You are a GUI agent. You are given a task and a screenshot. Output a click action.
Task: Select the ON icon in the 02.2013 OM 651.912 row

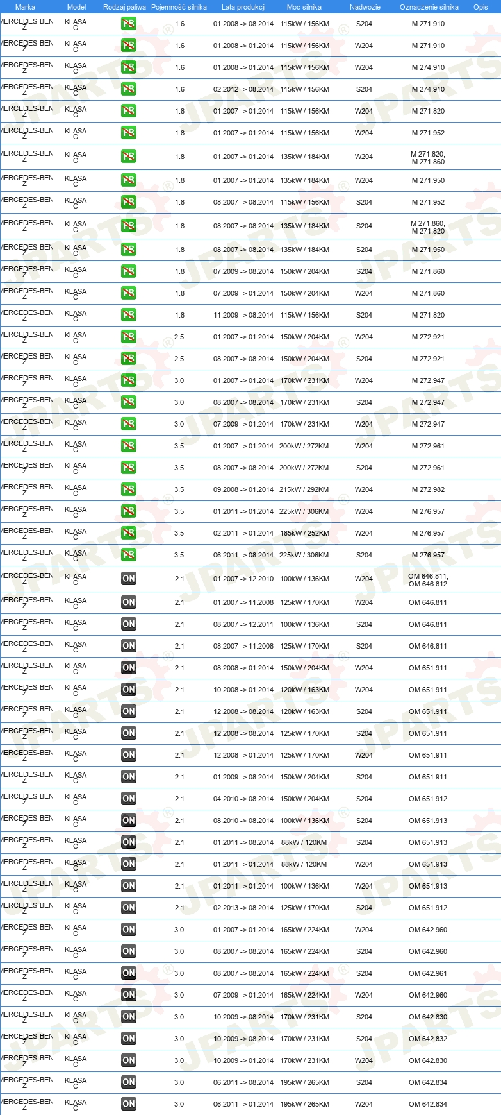tap(129, 908)
